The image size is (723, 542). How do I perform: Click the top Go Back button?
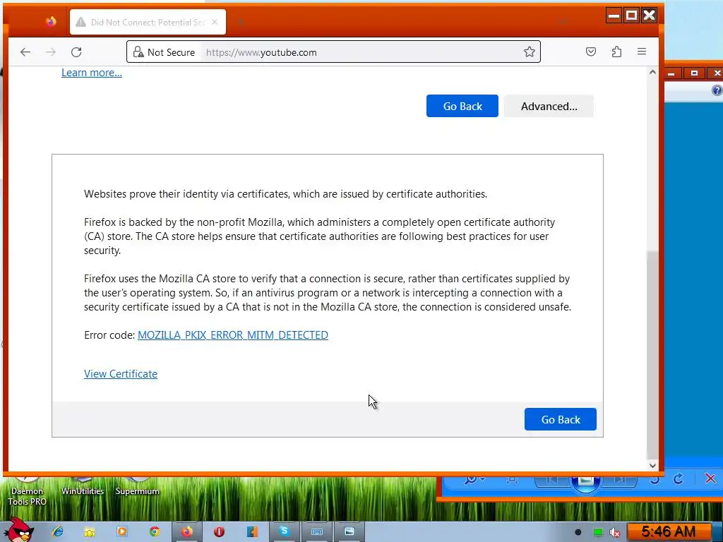pos(462,106)
